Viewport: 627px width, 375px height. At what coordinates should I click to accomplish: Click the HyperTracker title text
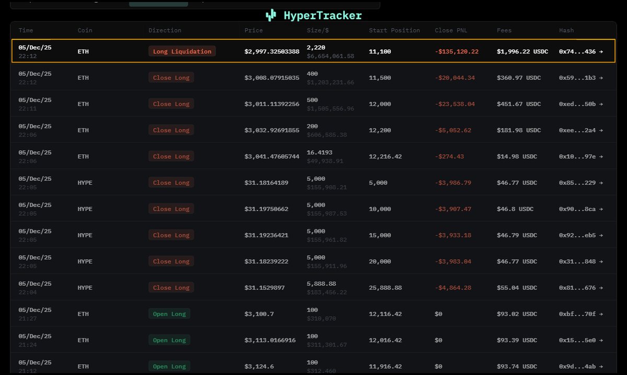tap(322, 16)
